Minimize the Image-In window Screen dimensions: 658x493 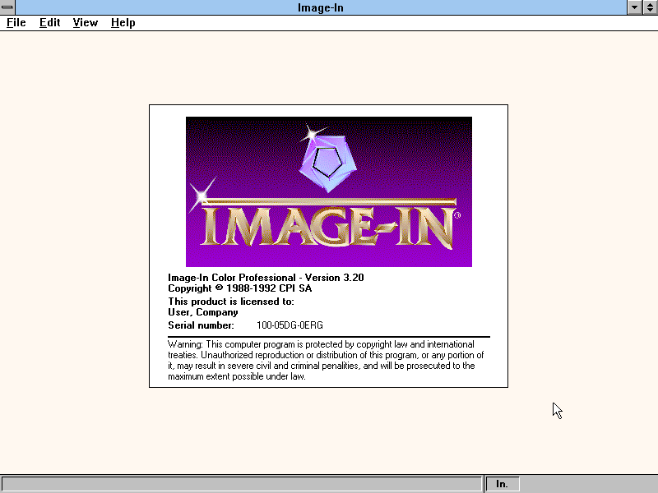pyautogui.click(x=634, y=7)
